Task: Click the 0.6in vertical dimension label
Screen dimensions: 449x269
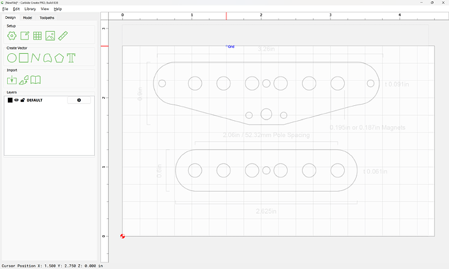Action: pyautogui.click(x=159, y=171)
